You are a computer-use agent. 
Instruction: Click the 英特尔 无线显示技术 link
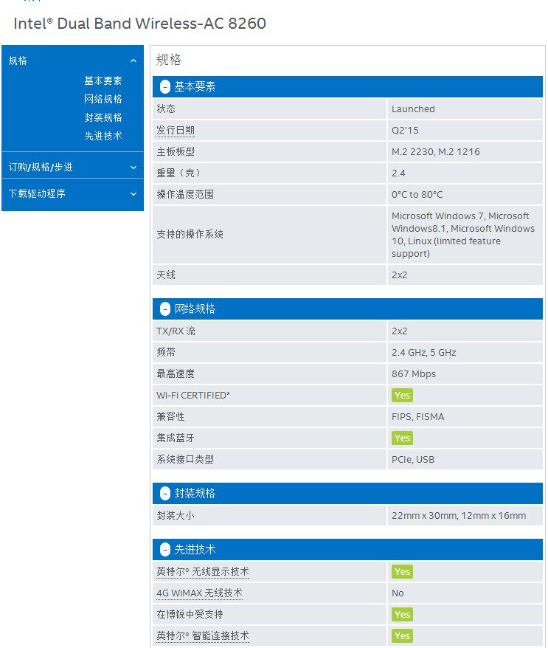pyautogui.click(x=203, y=572)
